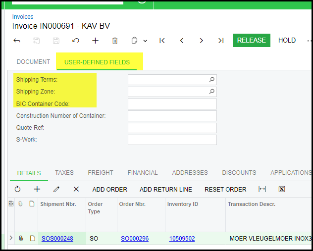Expand the SOS000248 grid row

tap(11, 238)
